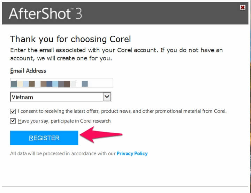The height and width of the screenshot is (193, 251).
Task: Click the version number 3 in the title
Action: pyautogui.click(x=78, y=14)
